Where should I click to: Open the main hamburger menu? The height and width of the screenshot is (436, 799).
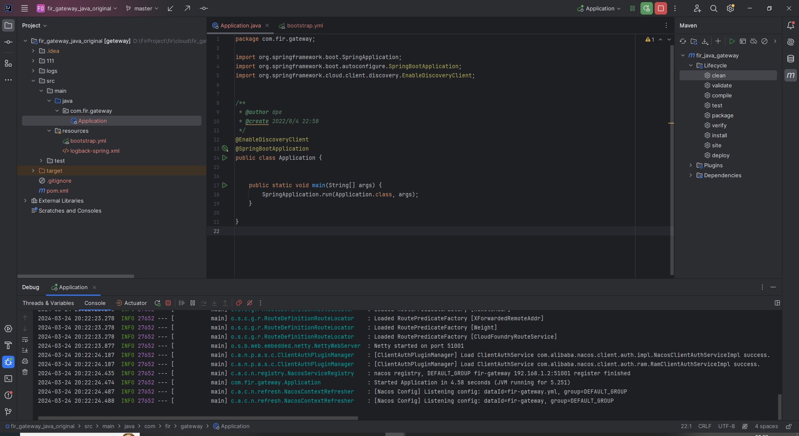click(x=25, y=8)
